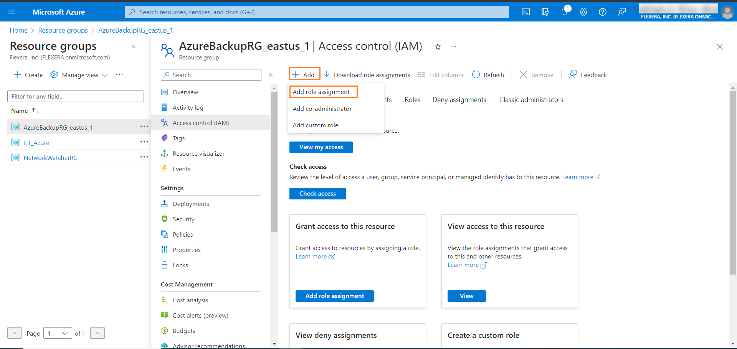Screen dimensions: 737x349
Task: Open the notifications bell icon
Action: (x=564, y=12)
